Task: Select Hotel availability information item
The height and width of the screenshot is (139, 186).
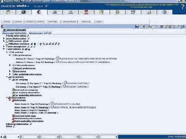Action: [29, 121]
